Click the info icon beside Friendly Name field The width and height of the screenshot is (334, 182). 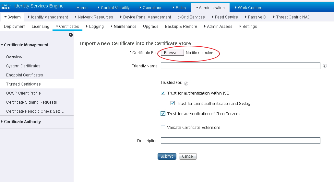325,66
